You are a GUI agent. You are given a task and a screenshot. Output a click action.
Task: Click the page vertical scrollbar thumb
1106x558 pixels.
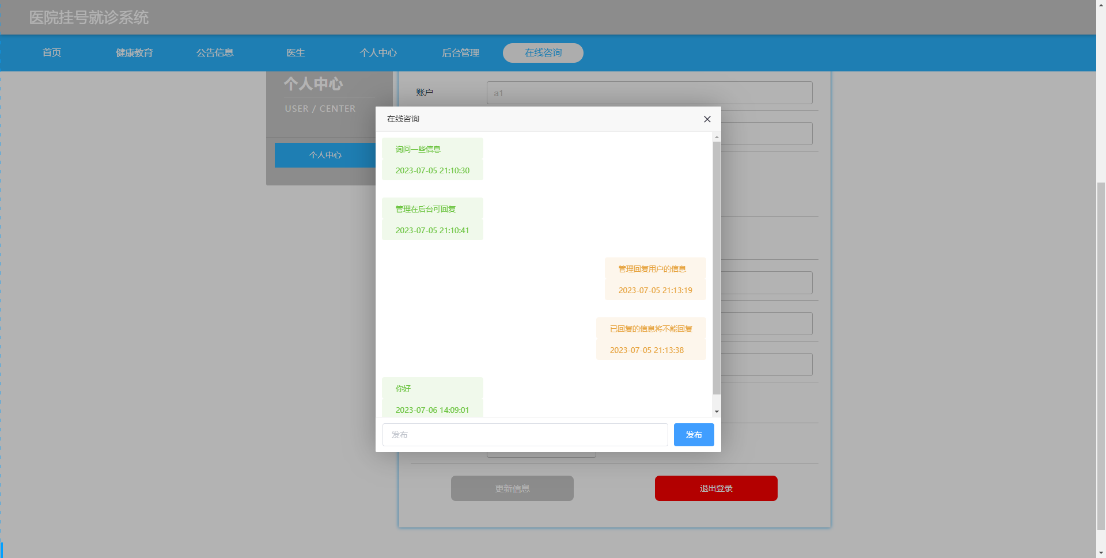pos(1101,355)
